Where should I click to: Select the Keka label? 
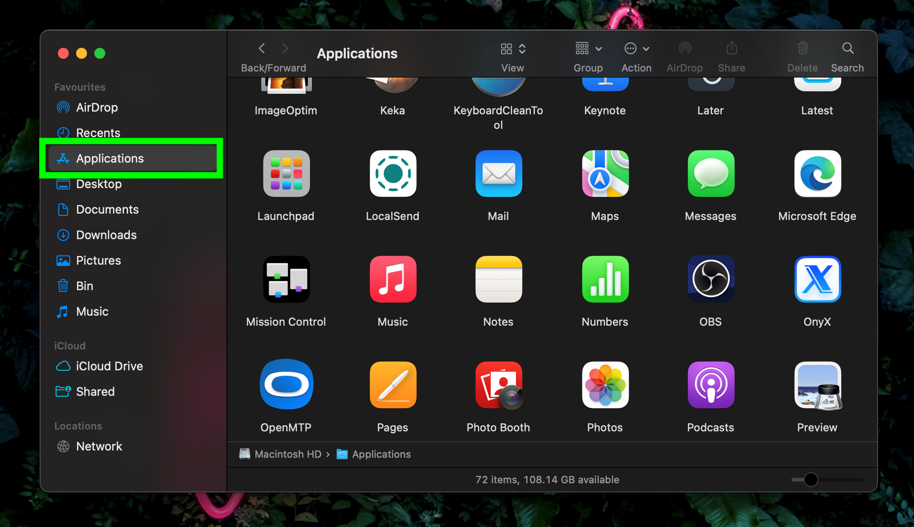point(392,111)
